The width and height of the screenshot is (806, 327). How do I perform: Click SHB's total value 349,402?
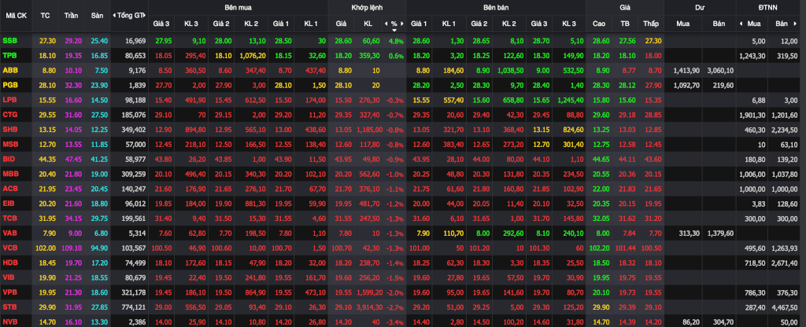click(x=135, y=130)
